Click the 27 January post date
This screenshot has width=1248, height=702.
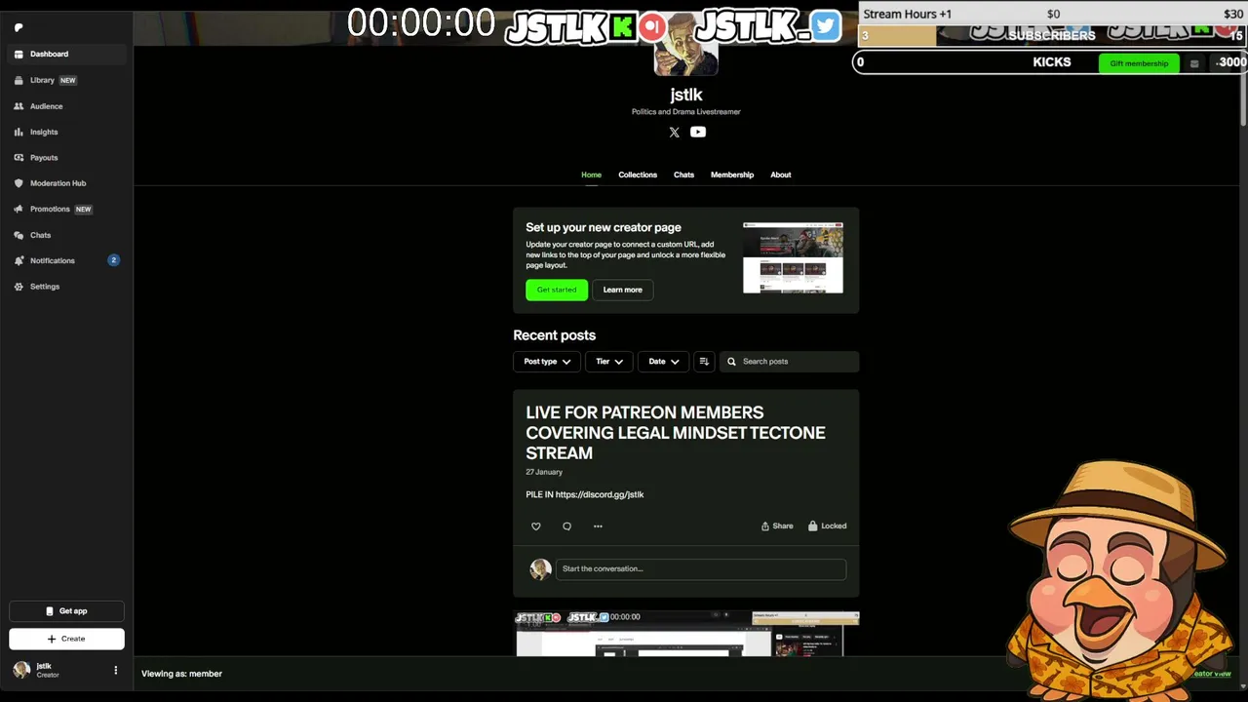(x=544, y=472)
